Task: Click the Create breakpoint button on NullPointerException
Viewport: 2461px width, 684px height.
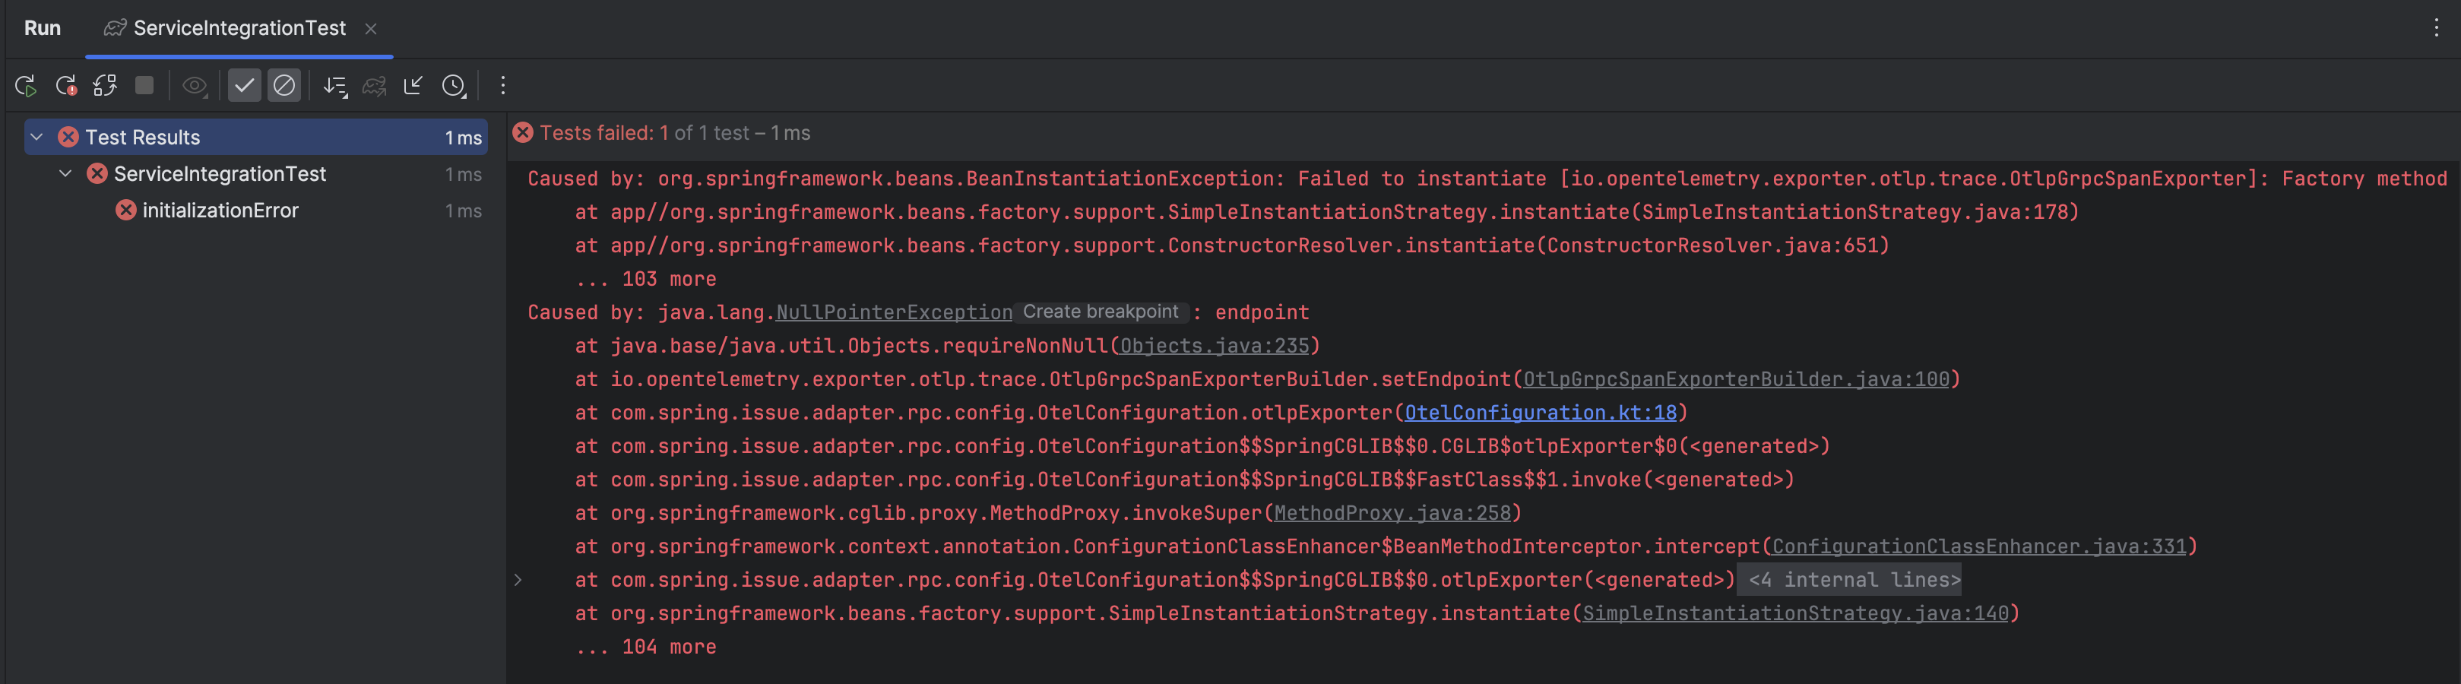Action: [x=1099, y=312]
